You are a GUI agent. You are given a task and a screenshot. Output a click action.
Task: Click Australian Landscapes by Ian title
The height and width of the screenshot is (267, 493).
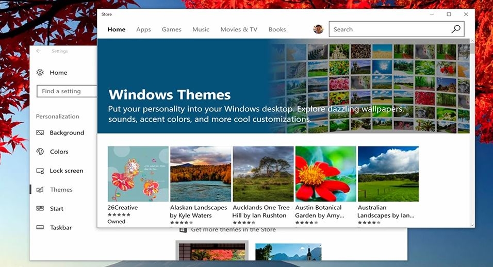pyautogui.click(x=386, y=211)
